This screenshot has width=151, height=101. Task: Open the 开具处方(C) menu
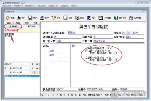(42, 6)
